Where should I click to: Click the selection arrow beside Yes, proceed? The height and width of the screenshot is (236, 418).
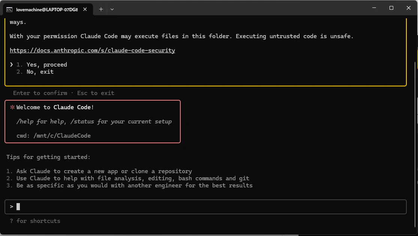tap(12, 64)
